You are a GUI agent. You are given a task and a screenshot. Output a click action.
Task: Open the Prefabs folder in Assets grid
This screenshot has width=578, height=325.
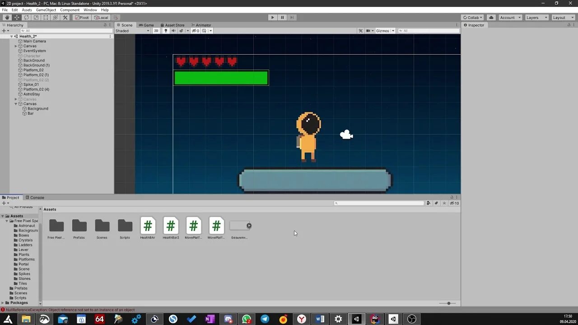pyautogui.click(x=79, y=229)
